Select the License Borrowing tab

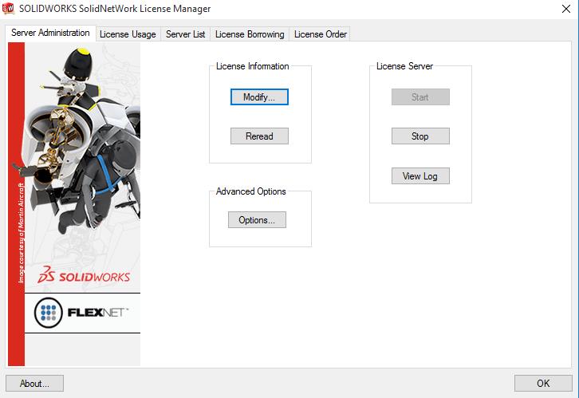[250, 34]
